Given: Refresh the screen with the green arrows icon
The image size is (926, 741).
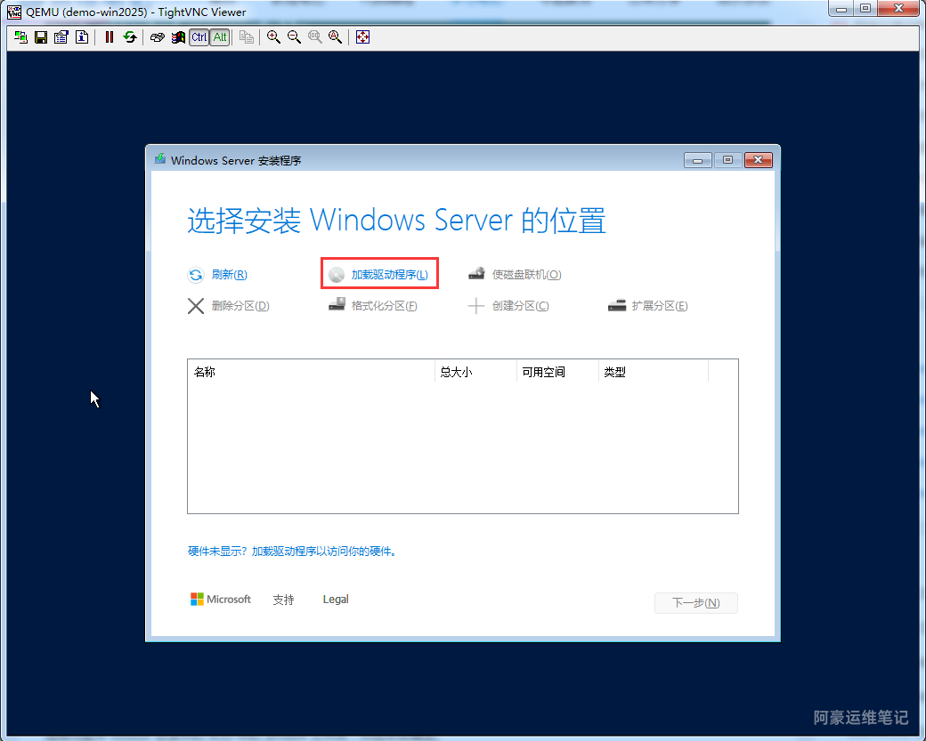Looking at the screenshot, I should pos(130,37).
